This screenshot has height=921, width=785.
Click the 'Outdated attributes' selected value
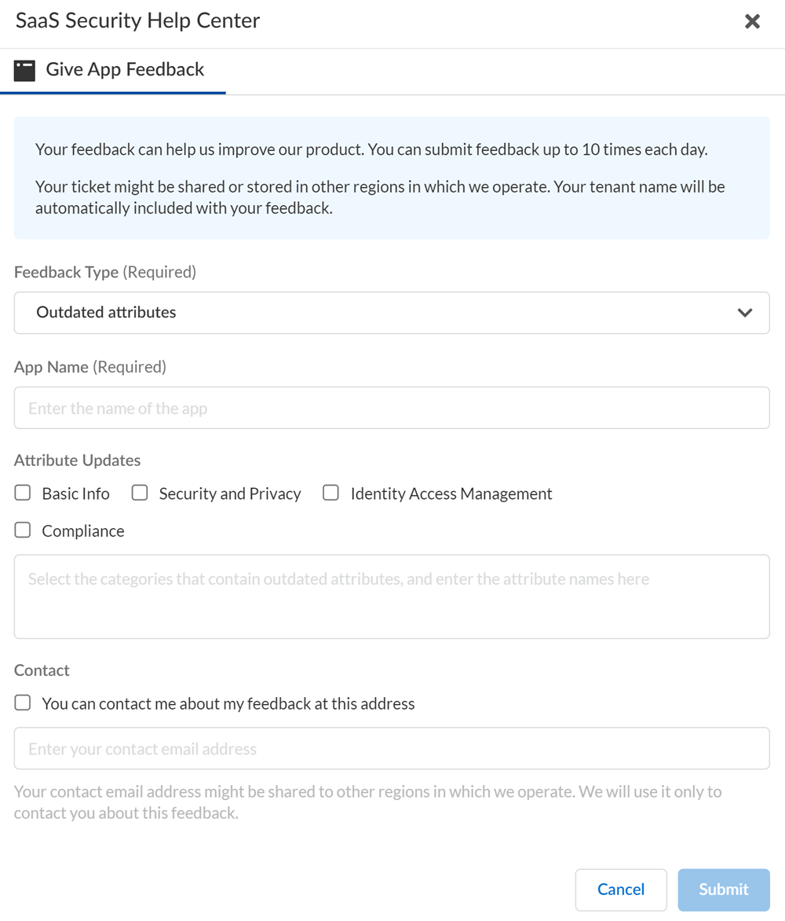(x=106, y=313)
